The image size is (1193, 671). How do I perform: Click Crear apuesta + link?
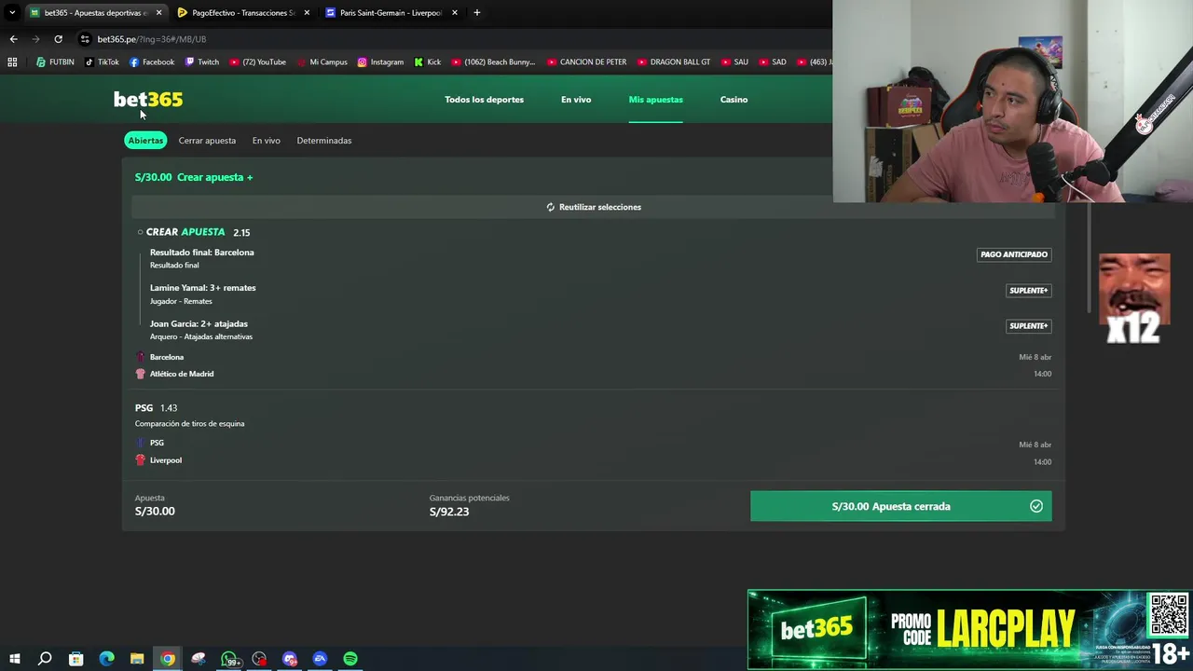[215, 177]
